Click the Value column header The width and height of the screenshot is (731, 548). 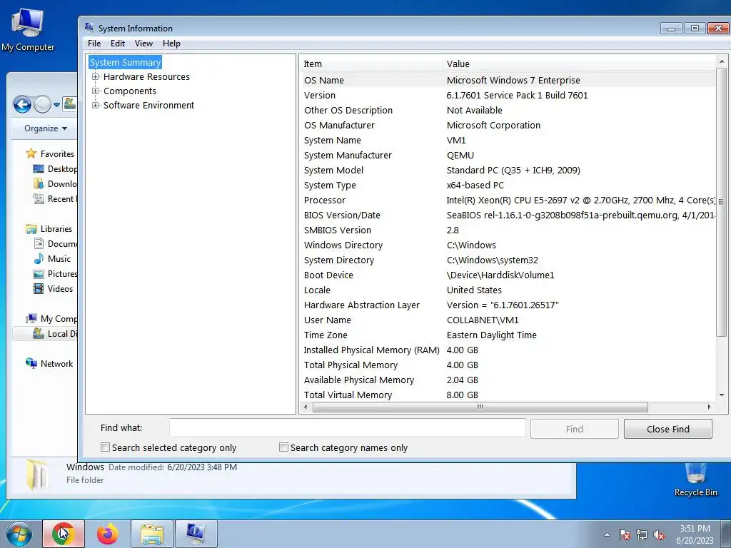tap(578, 64)
